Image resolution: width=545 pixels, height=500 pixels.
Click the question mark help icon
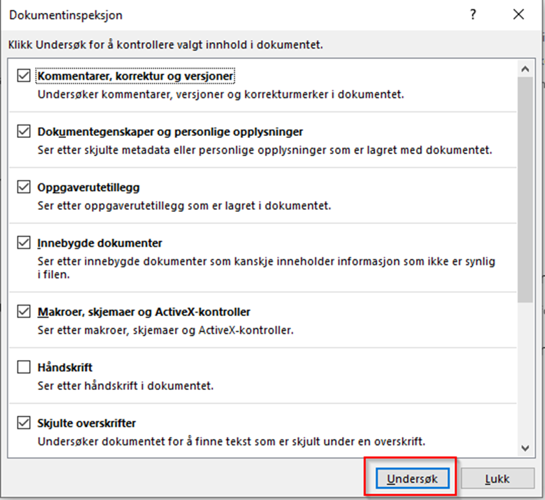click(x=473, y=15)
